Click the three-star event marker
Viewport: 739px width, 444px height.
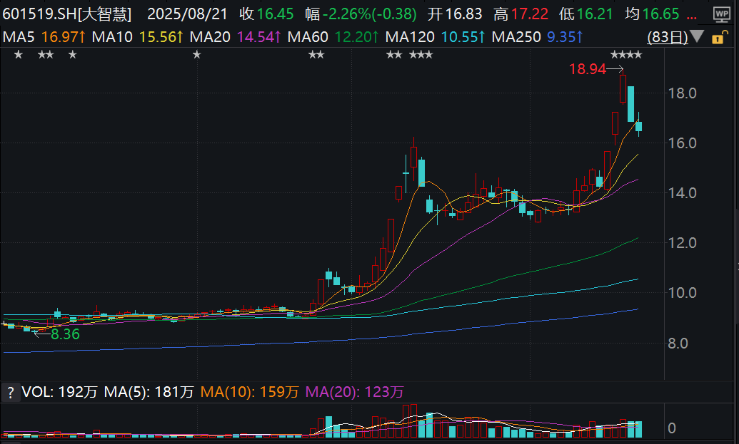point(421,55)
